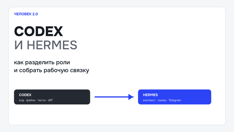Screen dimensions: 234x132
Task: Click the ЧЕЛОВЕК 2.0 label
Action: click(x=26, y=14)
